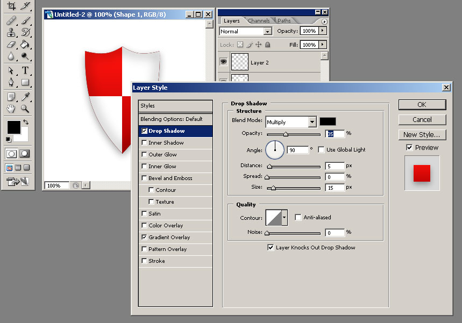Select the Dodge tool
The image size is (462, 323).
coord(25,56)
